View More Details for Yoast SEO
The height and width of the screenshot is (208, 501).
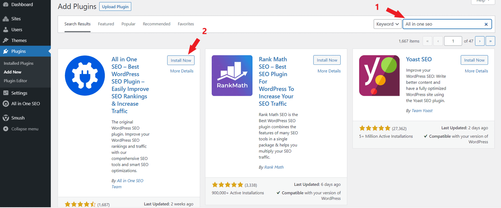(477, 71)
